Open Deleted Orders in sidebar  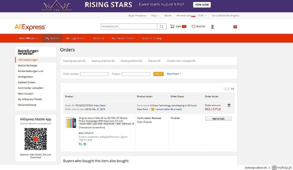(x=27, y=82)
